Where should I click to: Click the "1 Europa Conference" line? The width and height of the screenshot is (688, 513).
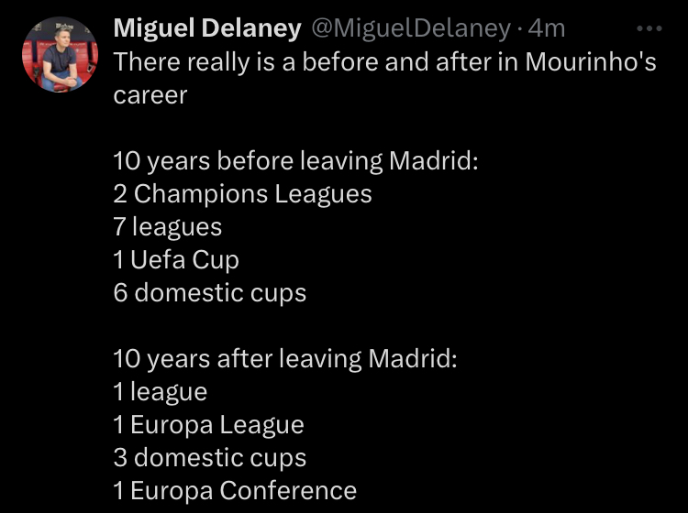pos(235,490)
